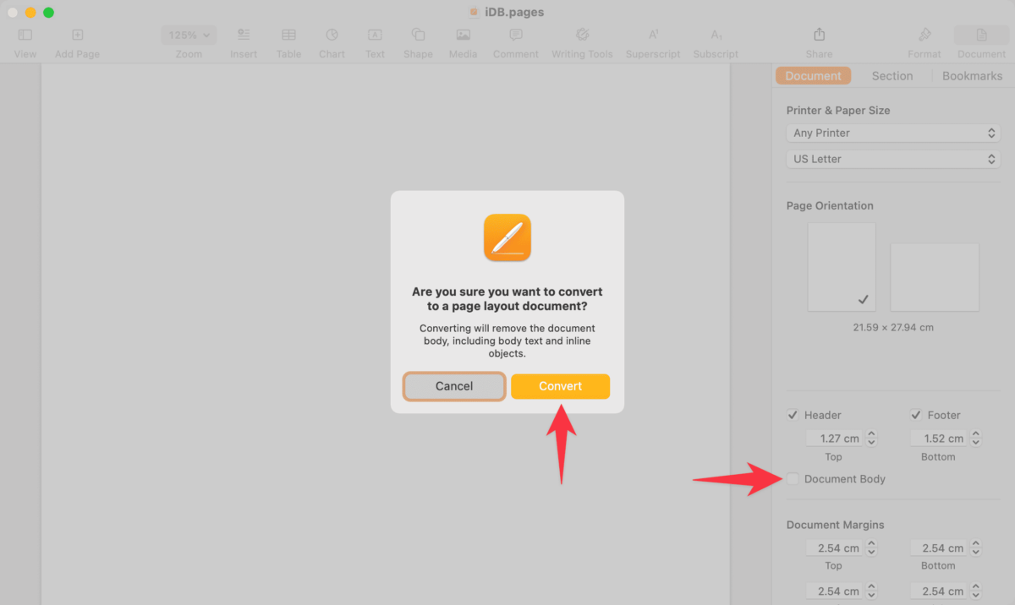Screen dimensions: 1015x605
Task: Switch to the Bookmarks tab
Action: tap(972, 75)
